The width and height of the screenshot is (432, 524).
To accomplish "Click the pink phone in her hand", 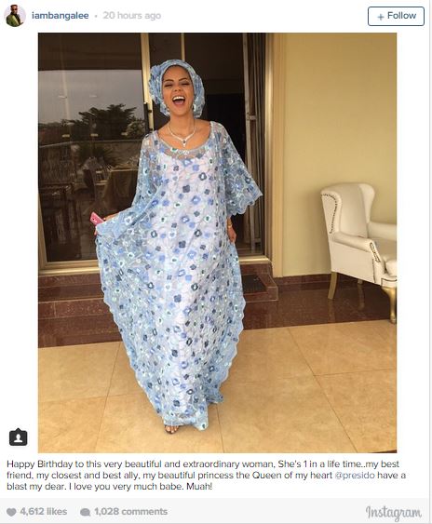I will [x=96, y=220].
